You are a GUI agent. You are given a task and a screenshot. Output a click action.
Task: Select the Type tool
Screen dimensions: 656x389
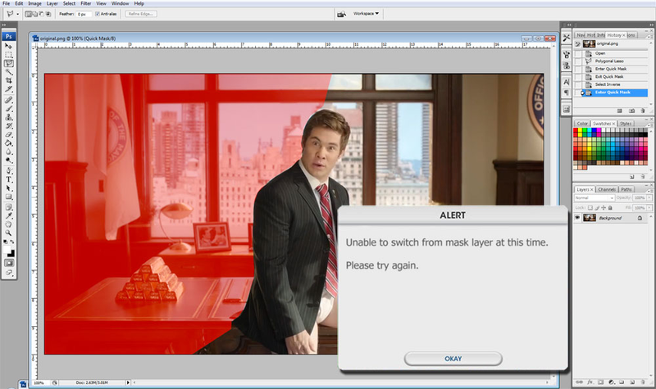pyautogui.click(x=9, y=179)
